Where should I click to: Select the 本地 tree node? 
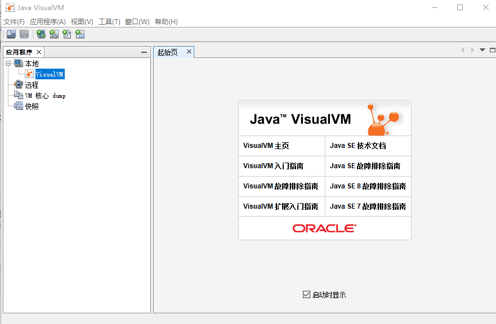32,64
